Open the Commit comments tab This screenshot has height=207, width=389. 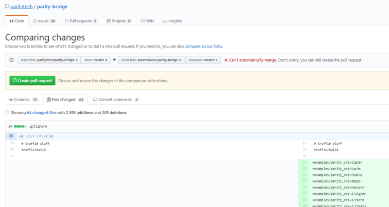click(116, 100)
